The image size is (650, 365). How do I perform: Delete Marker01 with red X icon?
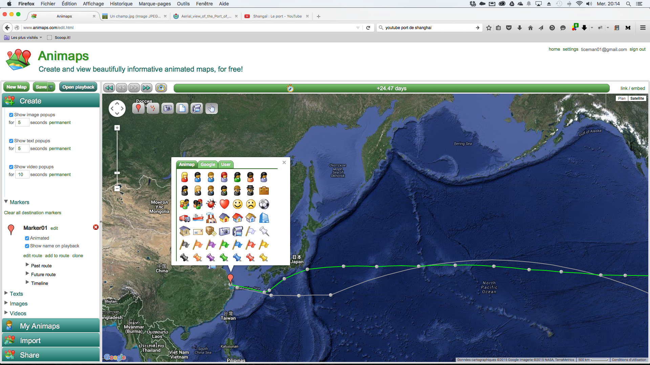(96, 227)
